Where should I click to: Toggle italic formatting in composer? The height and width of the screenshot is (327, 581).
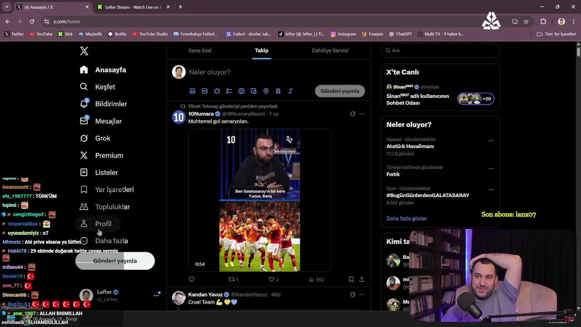click(290, 91)
